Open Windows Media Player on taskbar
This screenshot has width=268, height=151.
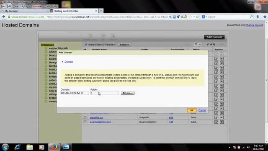click(x=41, y=147)
